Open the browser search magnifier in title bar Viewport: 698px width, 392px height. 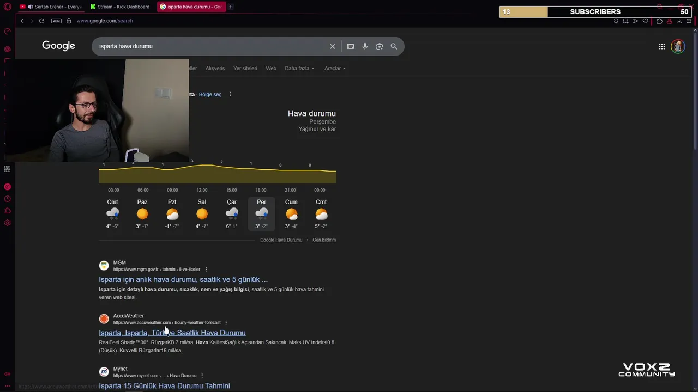[659, 7]
